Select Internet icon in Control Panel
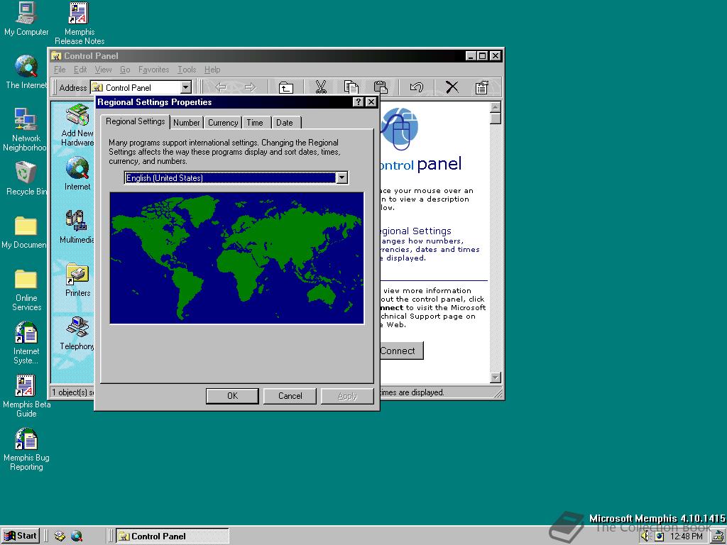 coord(77,174)
